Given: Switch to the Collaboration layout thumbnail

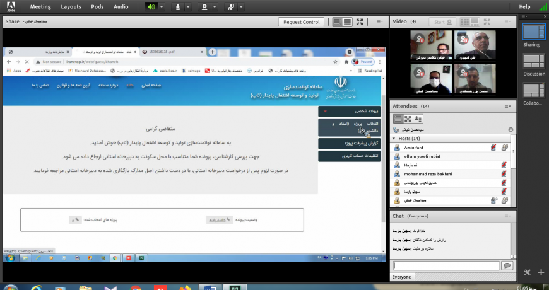Looking at the screenshot, I should tap(534, 90).
